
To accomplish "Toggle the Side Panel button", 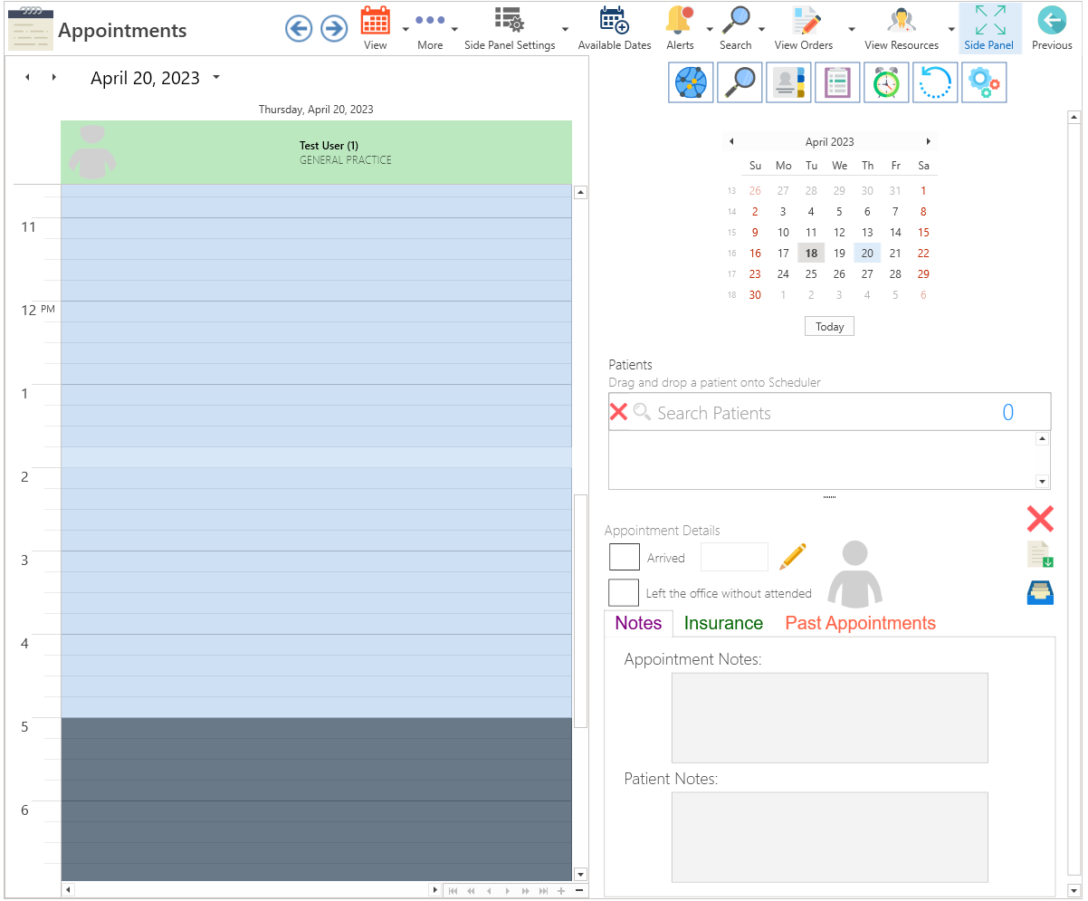I will point(990,28).
